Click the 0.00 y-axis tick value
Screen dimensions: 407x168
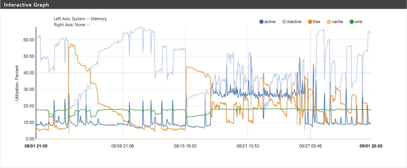click(29, 139)
